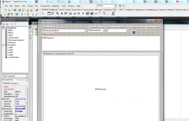Switch to the Data Access palette tab
189x121 pixels.
(77, 10)
